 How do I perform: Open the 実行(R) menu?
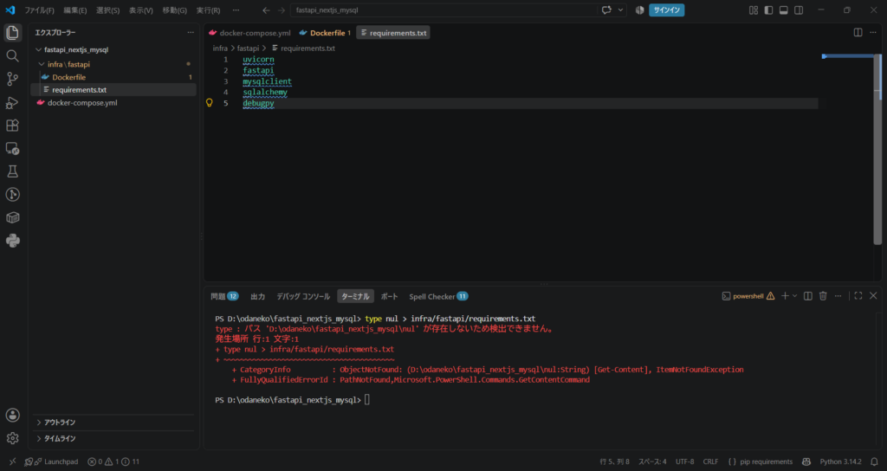click(x=208, y=10)
